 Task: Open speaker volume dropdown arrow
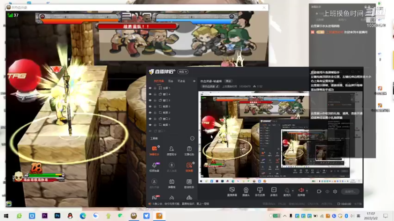coord(307,191)
